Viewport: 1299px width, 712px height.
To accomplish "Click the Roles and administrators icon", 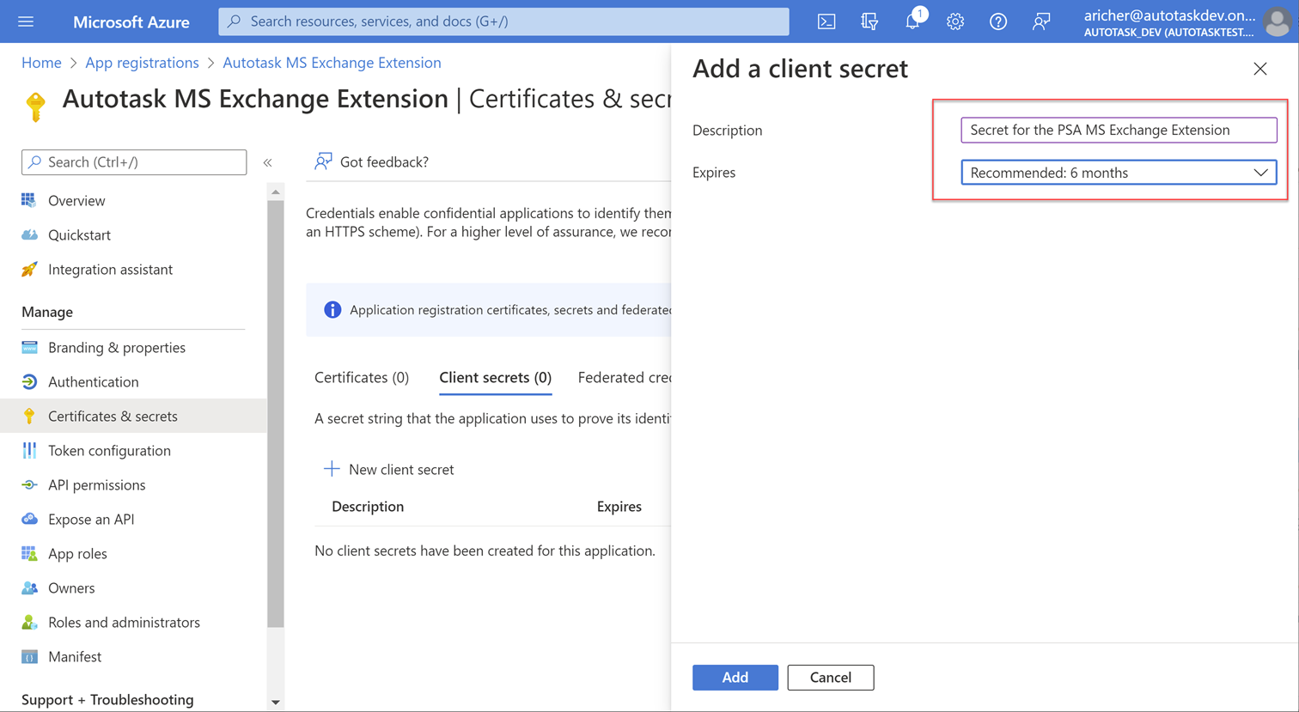I will point(29,622).
